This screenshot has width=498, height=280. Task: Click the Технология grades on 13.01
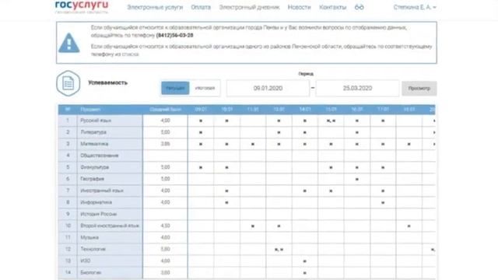click(279, 250)
